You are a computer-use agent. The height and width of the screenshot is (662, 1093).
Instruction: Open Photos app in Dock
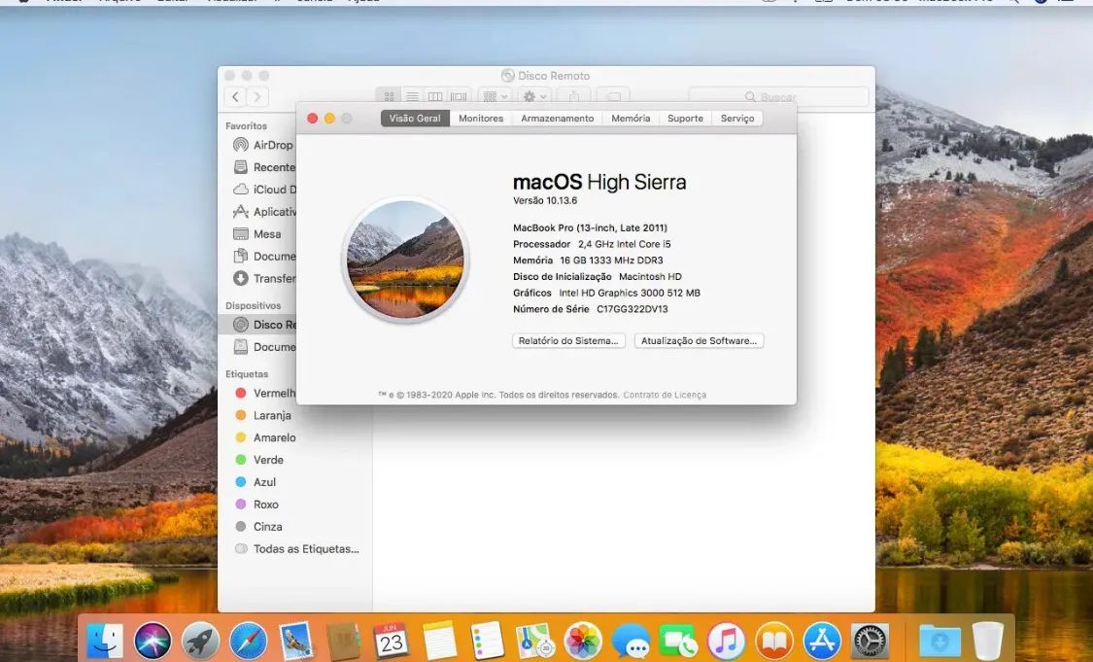[x=583, y=641]
